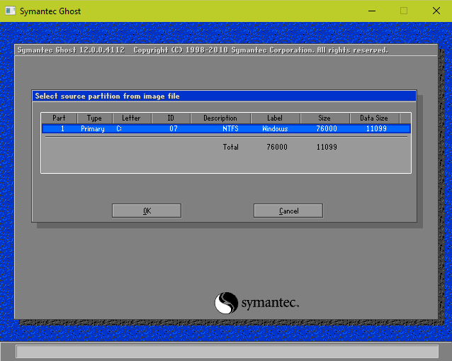This screenshot has height=361, width=452.
Task: Click the NTFS description cell
Action: click(x=230, y=128)
